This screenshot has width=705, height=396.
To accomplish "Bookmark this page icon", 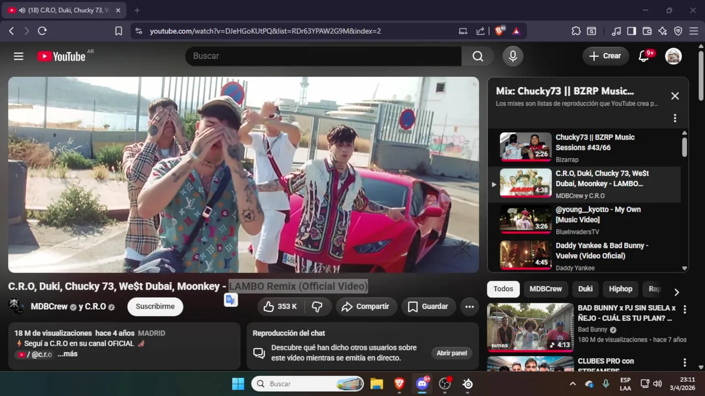I will 118,31.
